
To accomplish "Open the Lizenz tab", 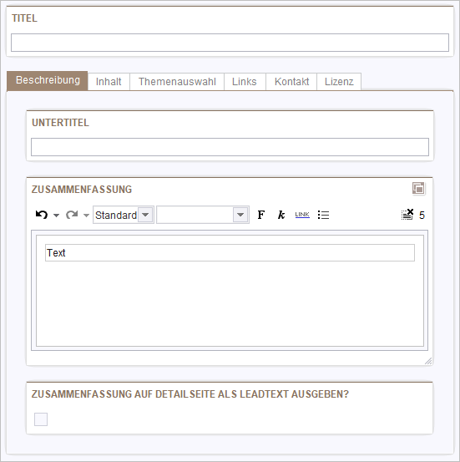I will pyautogui.click(x=339, y=82).
